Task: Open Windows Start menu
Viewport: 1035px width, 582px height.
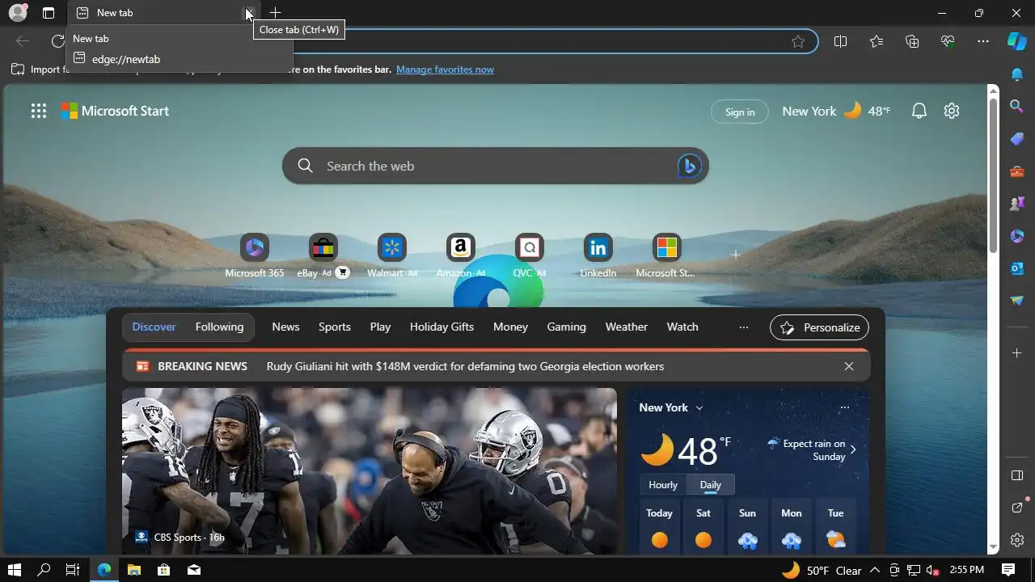Action: coord(14,570)
